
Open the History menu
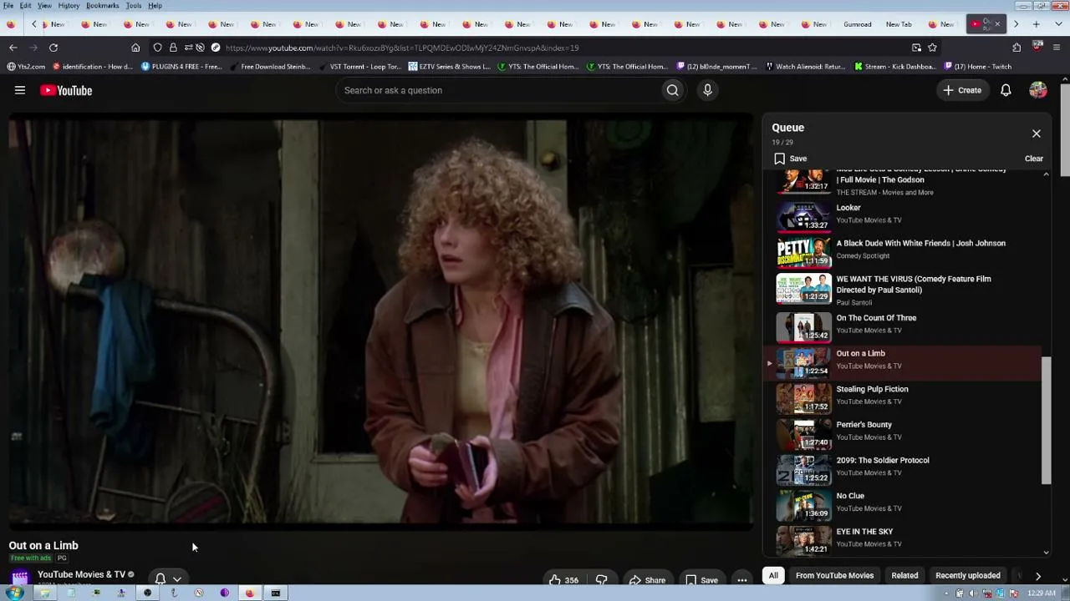[x=69, y=6]
